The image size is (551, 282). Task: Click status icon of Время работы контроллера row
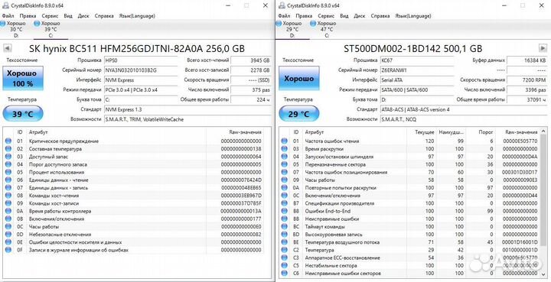8,211
